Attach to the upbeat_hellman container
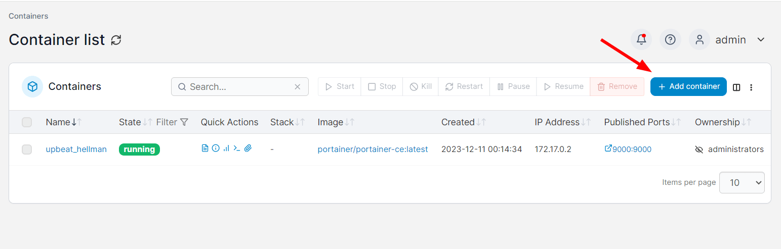 tap(248, 148)
